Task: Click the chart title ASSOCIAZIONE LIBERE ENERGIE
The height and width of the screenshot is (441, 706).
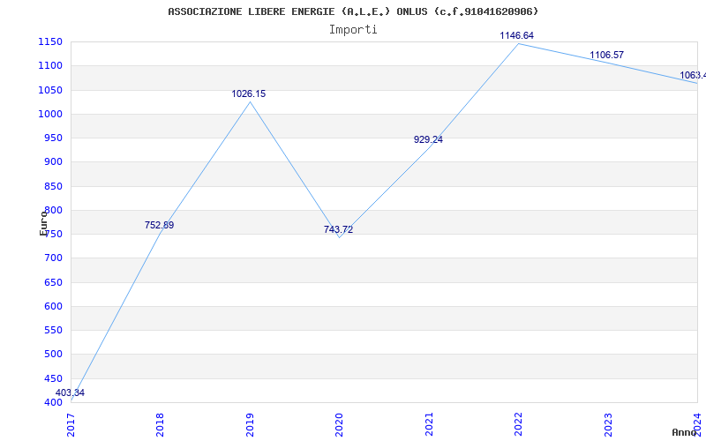Action: pyautogui.click(x=353, y=11)
